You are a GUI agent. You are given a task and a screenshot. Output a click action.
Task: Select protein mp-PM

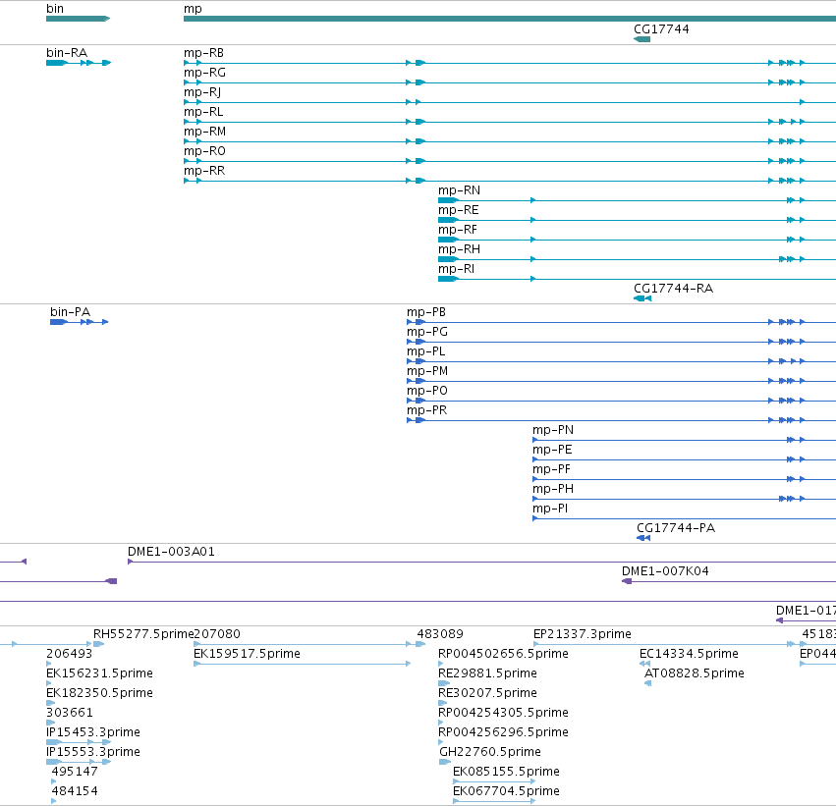(427, 371)
